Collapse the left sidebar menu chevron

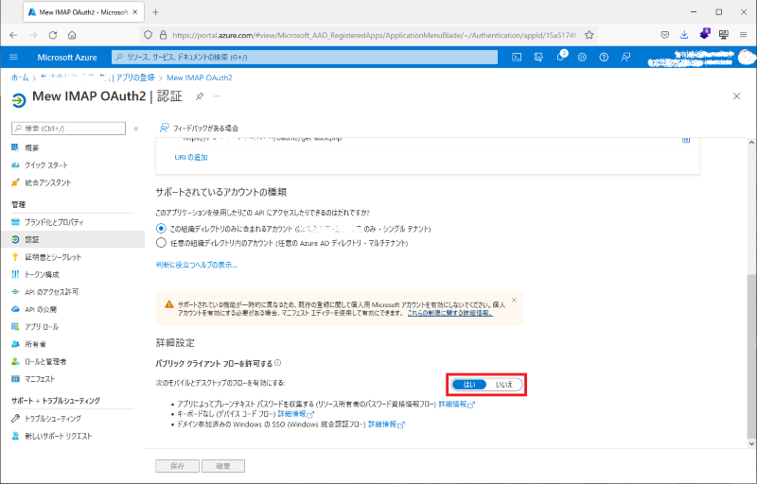coord(136,129)
